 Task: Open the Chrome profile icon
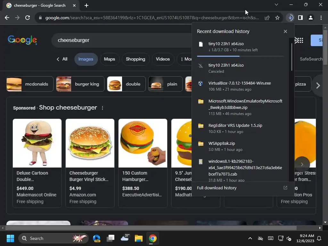[311, 18]
